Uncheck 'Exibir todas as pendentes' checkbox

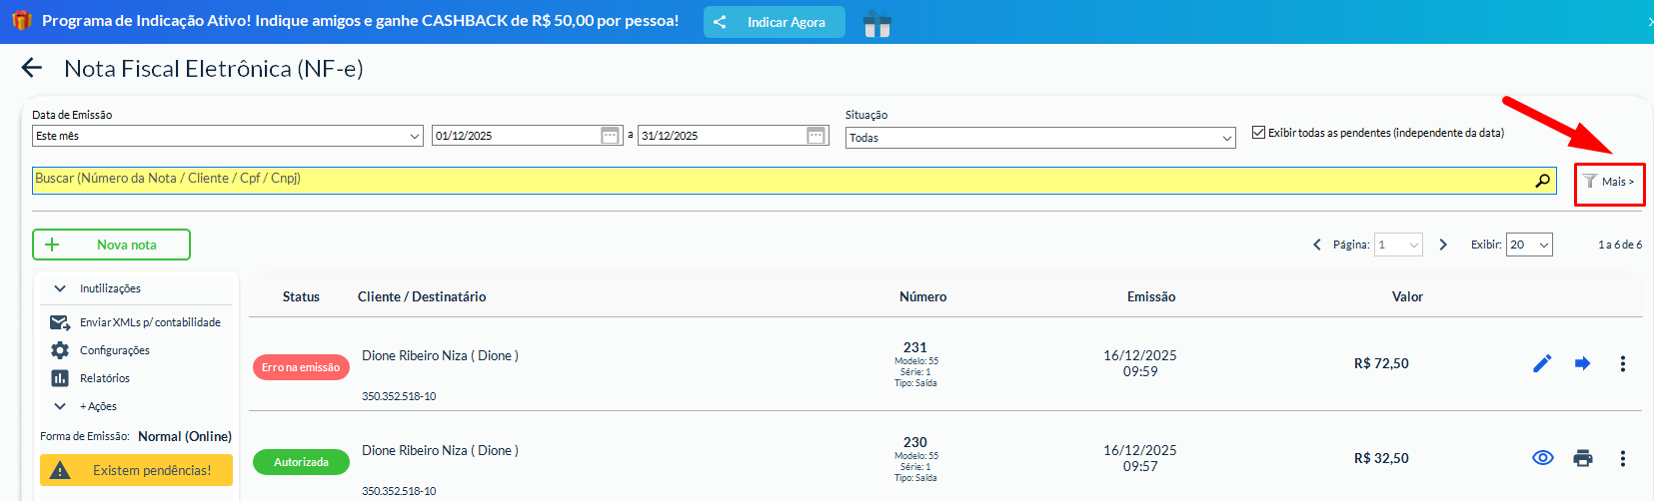point(1258,133)
